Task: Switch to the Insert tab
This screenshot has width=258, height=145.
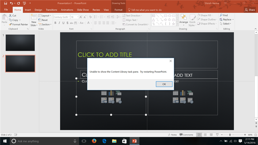Action: [x=28, y=10]
